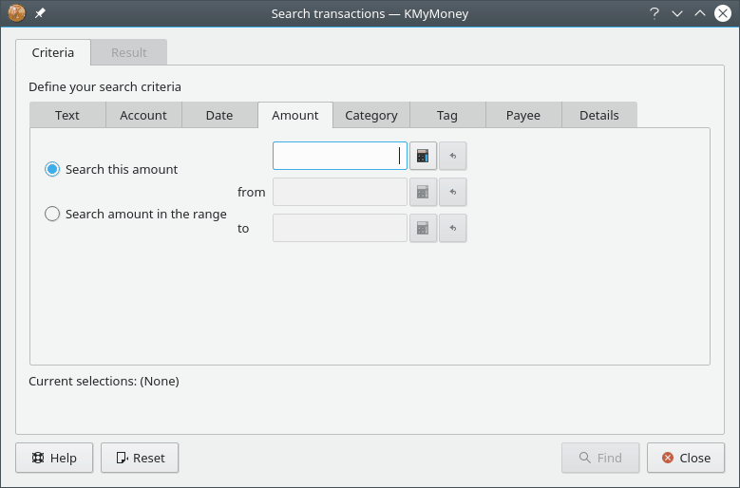The height and width of the screenshot is (488, 740).
Task: Open the Account criteria tab
Action: click(x=143, y=115)
